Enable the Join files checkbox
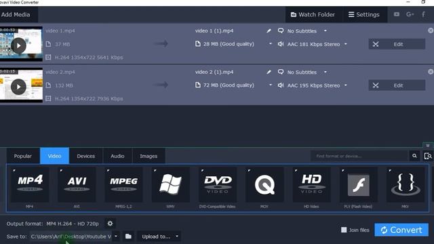The width and height of the screenshot is (434, 244). click(344, 230)
